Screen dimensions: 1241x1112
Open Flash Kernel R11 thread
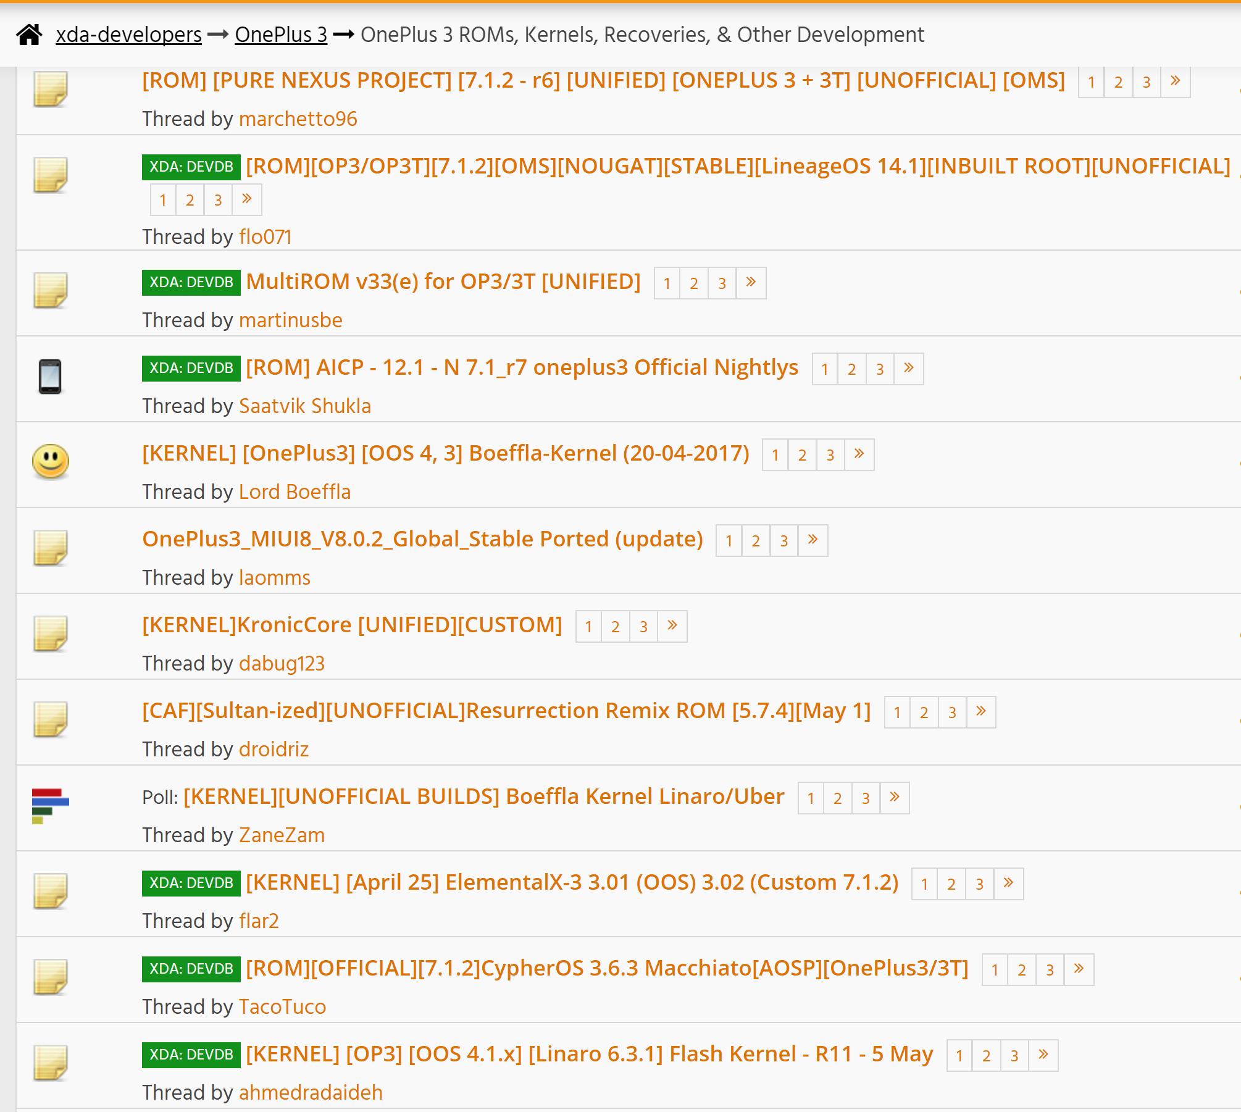[589, 1054]
